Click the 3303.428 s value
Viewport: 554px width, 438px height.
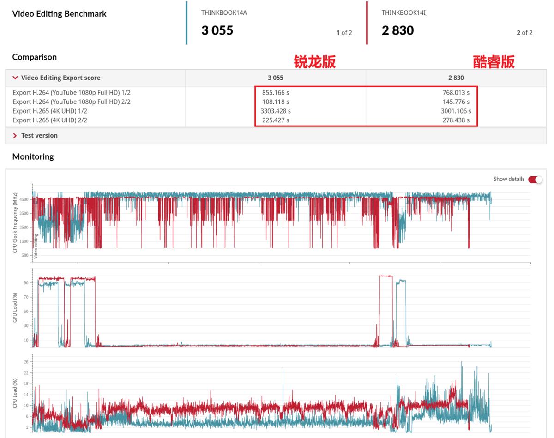(x=276, y=111)
